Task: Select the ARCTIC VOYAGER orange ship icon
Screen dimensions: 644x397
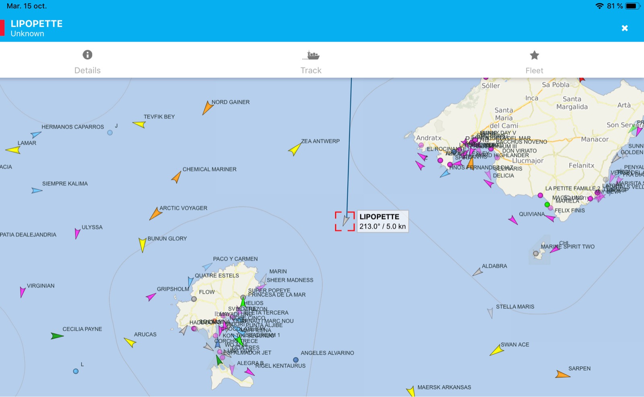Action: coord(155,214)
